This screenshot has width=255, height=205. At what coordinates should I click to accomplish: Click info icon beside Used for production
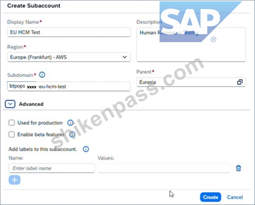tap(70, 123)
